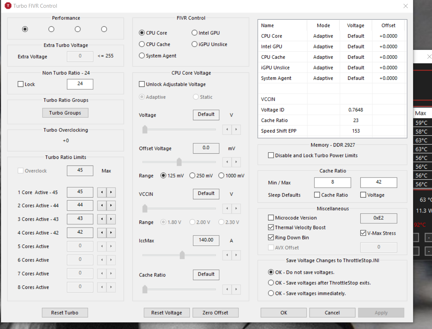Image resolution: width=432 pixels, height=329 pixels.
Task: Select iGPU Unslice in FIVR Control
Action: [x=210, y=44]
